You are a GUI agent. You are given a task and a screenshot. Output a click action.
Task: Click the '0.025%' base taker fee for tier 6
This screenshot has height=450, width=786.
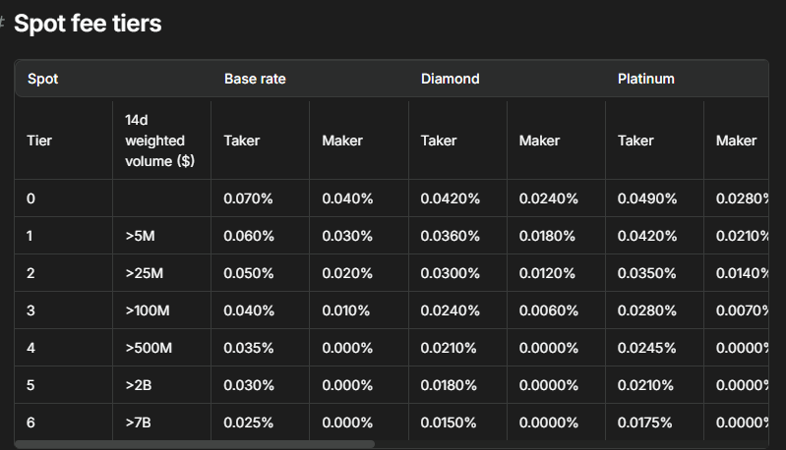point(249,422)
